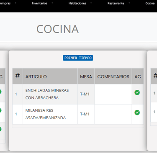Click quantity 1 in Enchiladas Mineras row

16,94
